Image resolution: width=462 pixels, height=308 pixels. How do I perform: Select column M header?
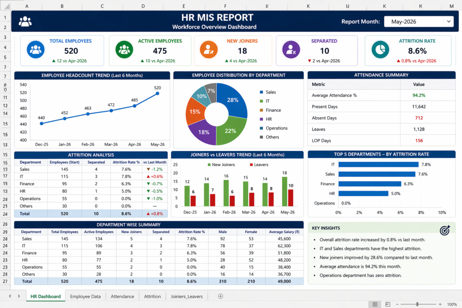click(451, 6)
